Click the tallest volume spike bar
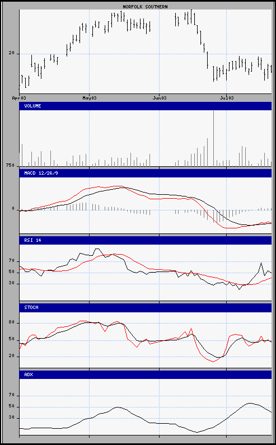276x445 pixels. (213, 138)
